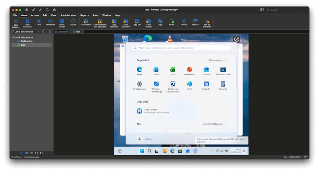Open File Explorer from Windows taskbar

point(165,151)
